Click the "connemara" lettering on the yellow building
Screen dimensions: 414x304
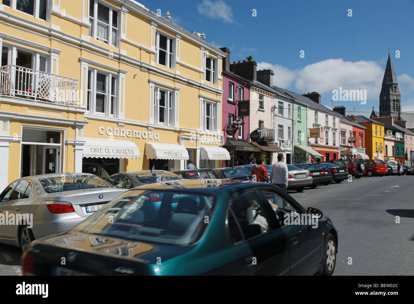(129, 133)
